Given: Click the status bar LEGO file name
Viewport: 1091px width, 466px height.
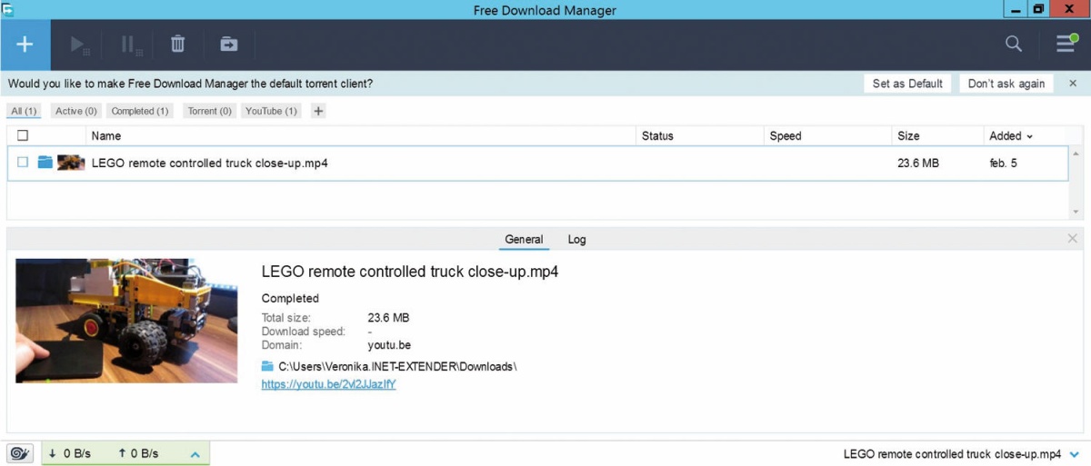Looking at the screenshot, I should [952, 454].
